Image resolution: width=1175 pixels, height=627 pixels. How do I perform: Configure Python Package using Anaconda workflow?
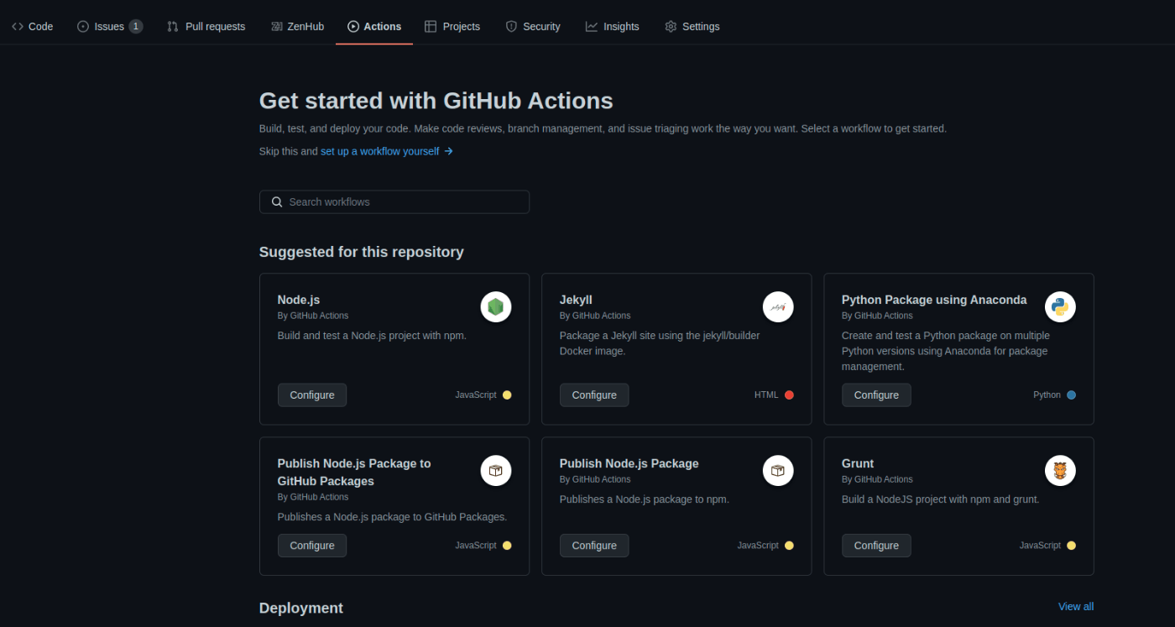(x=876, y=395)
